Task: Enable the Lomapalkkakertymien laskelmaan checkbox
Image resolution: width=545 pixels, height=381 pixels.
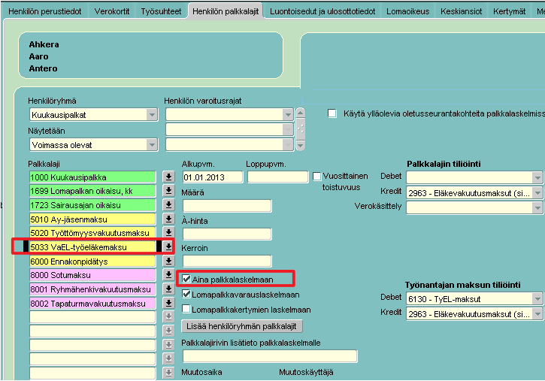Action: pyautogui.click(x=186, y=309)
